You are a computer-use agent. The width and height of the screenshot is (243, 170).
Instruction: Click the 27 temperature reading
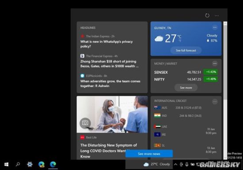point(171,38)
